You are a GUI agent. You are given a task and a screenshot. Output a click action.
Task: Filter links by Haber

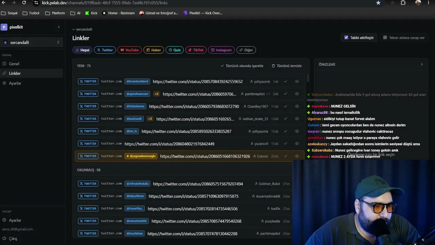pyautogui.click(x=154, y=50)
